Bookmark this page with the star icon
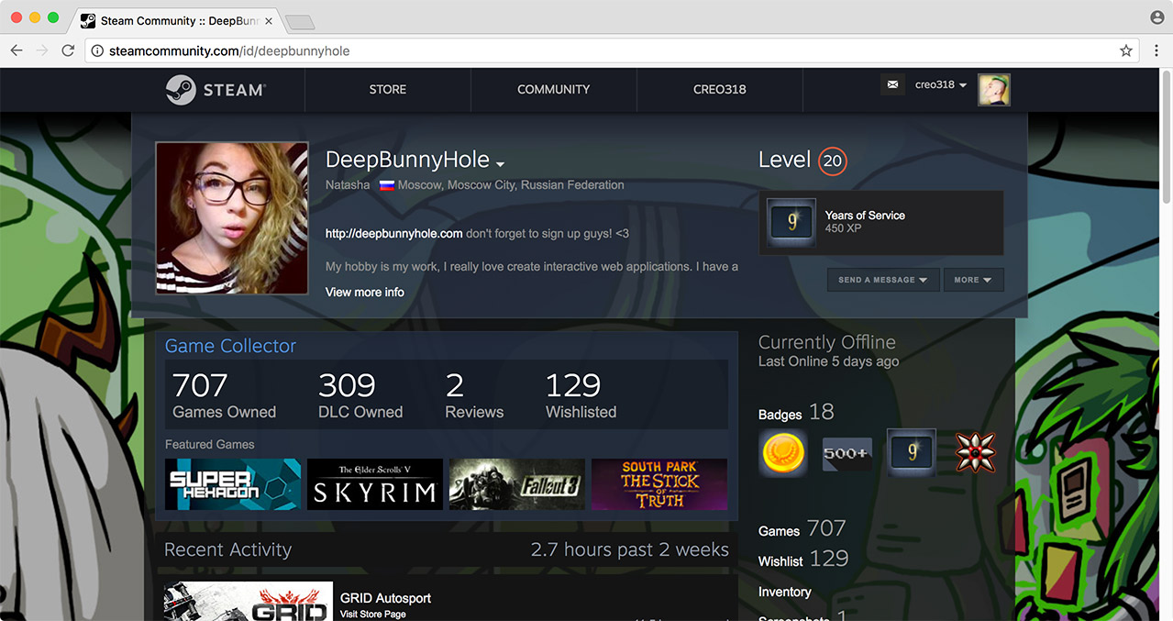Image resolution: width=1173 pixels, height=621 pixels. (1126, 50)
